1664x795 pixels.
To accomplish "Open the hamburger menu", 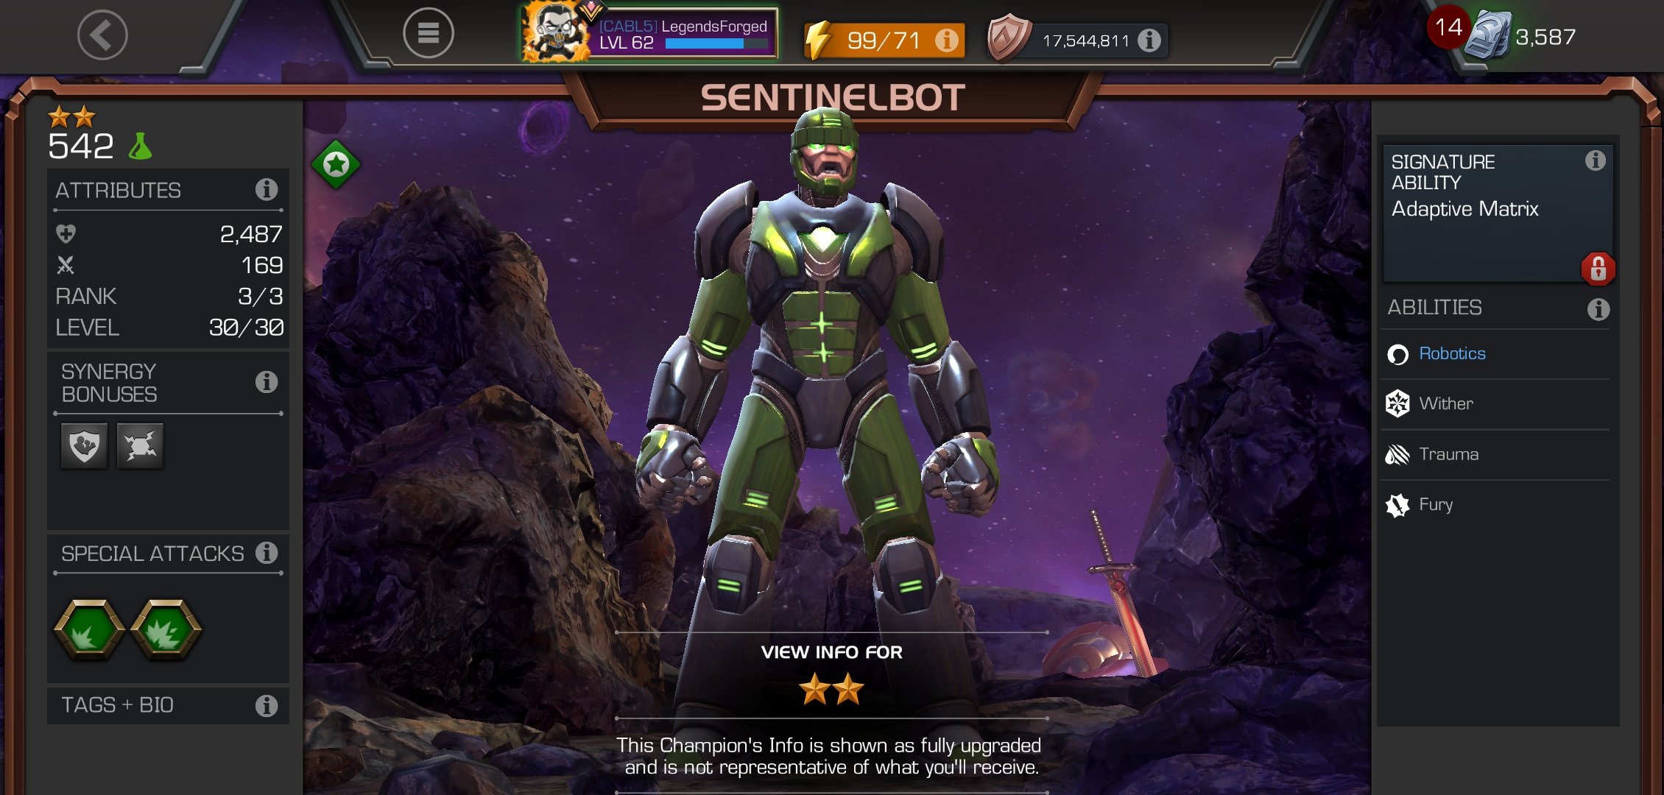I will [x=429, y=33].
